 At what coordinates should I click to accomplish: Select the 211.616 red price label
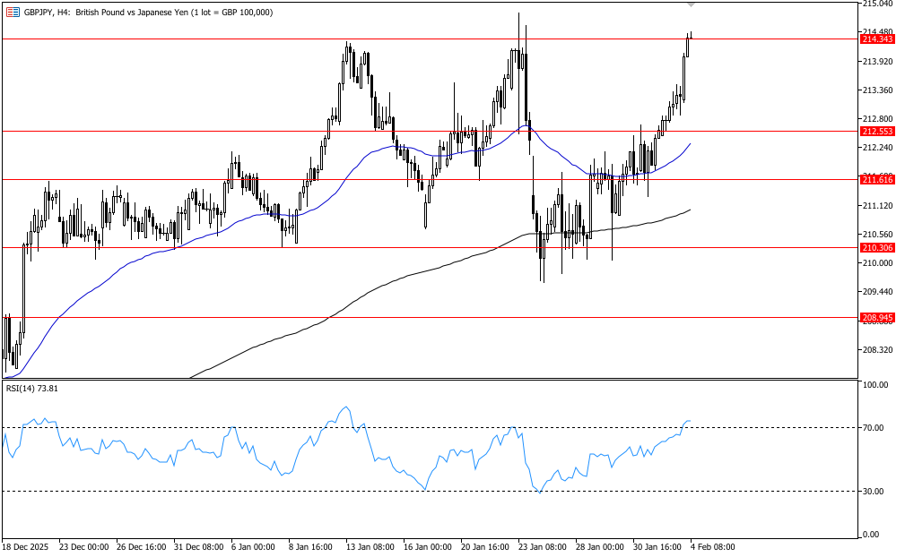[876, 180]
